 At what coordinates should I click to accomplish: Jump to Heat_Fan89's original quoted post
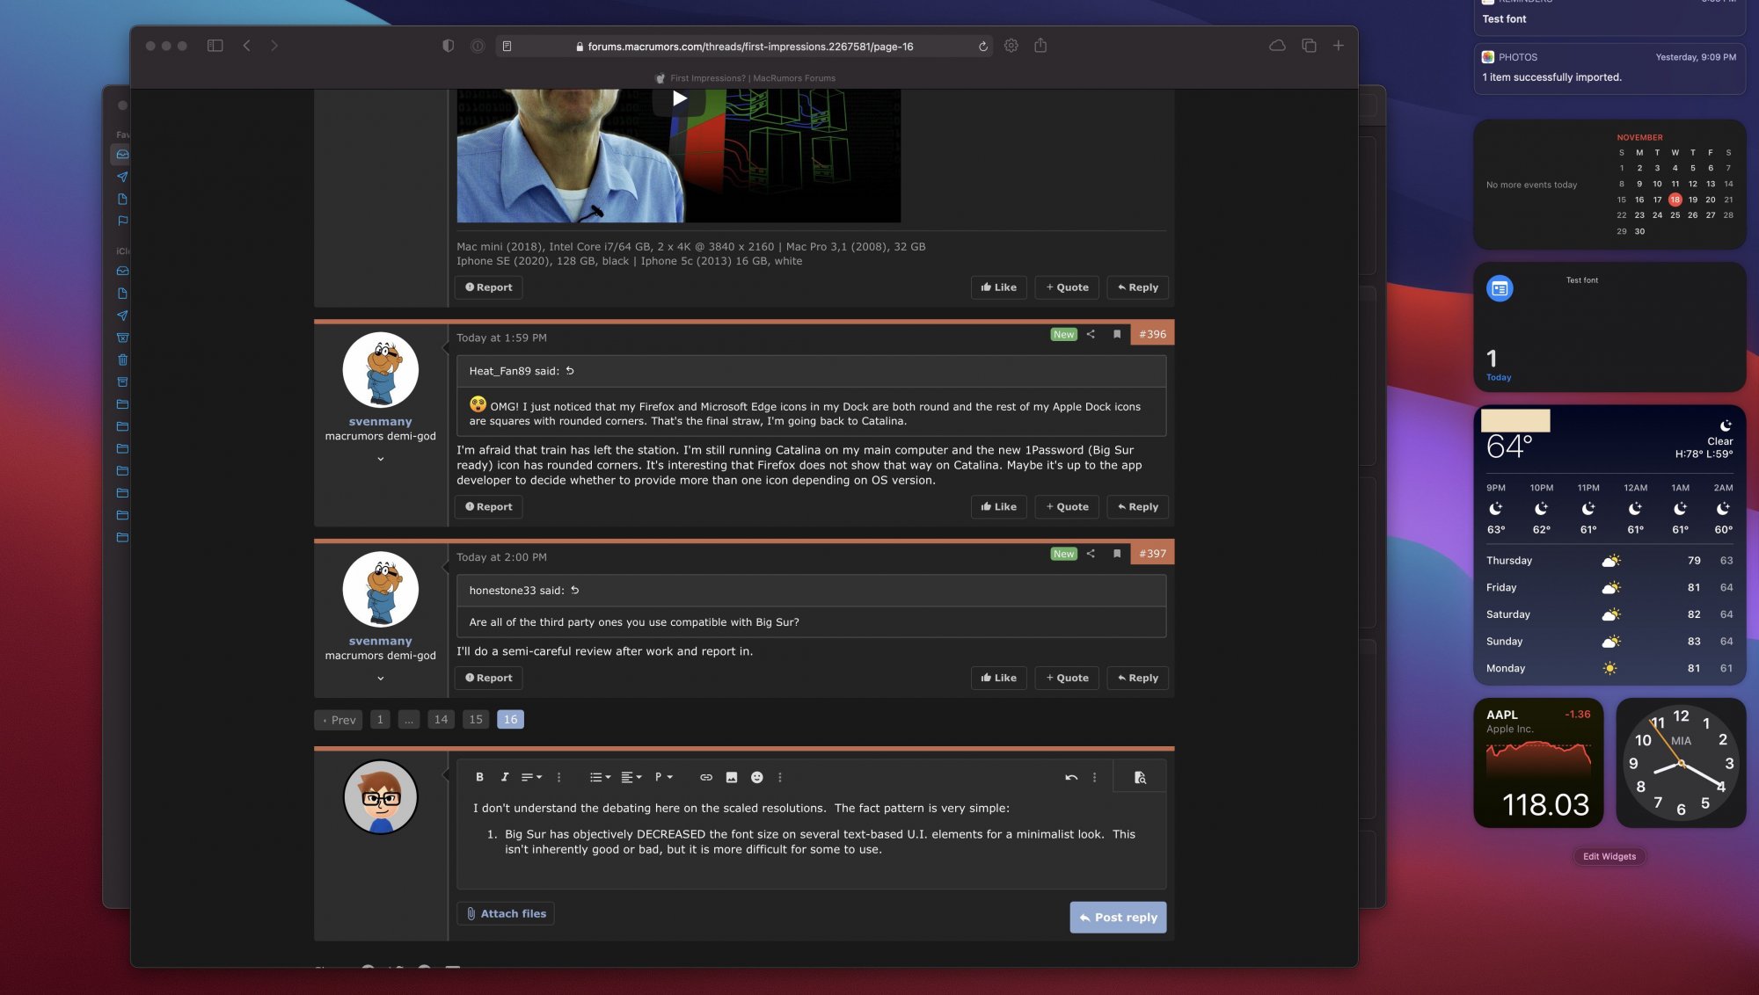[x=570, y=371]
